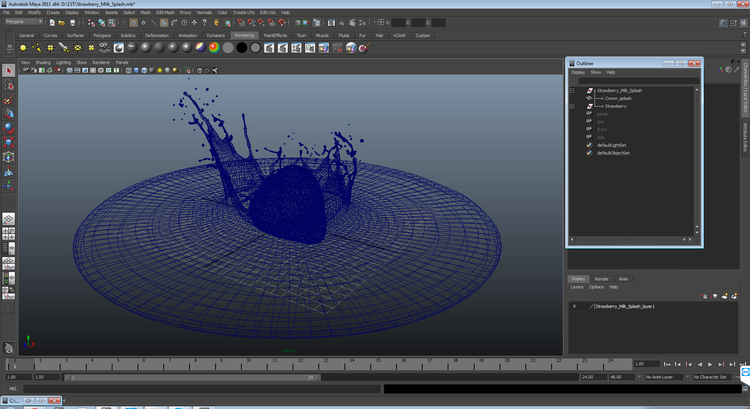Assign the ramp shader rainbow sphere

click(x=214, y=48)
